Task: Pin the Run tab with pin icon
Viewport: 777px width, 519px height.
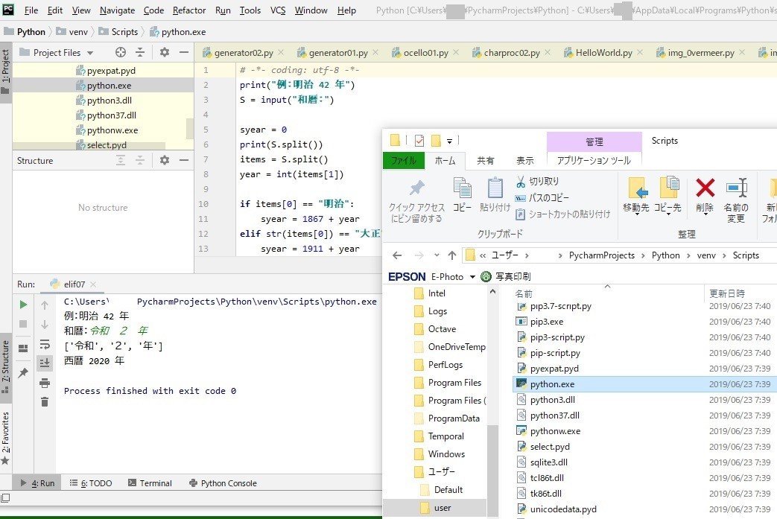Action: click(23, 373)
